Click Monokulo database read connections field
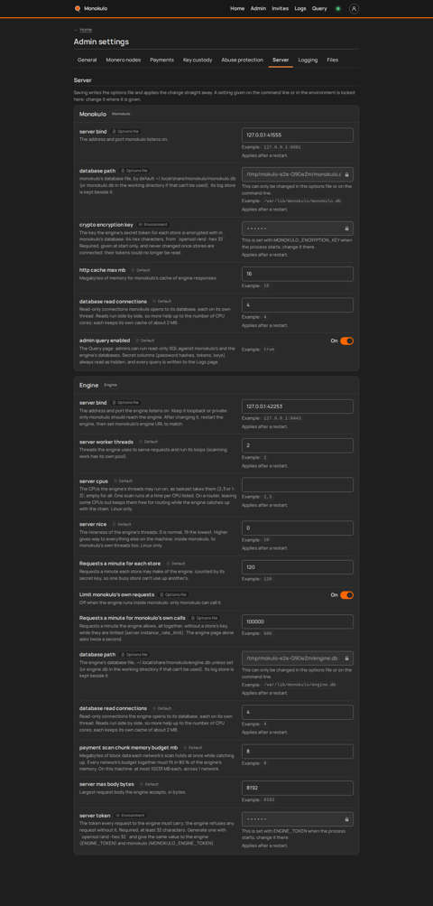The height and width of the screenshot is (906, 433). (x=298, y=305)
